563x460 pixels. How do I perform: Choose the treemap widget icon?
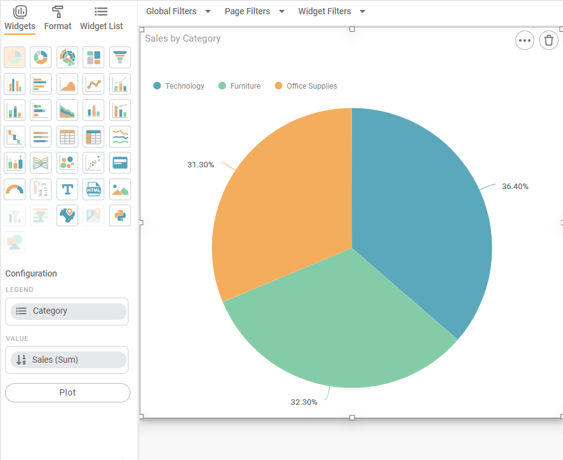[94, 58]
